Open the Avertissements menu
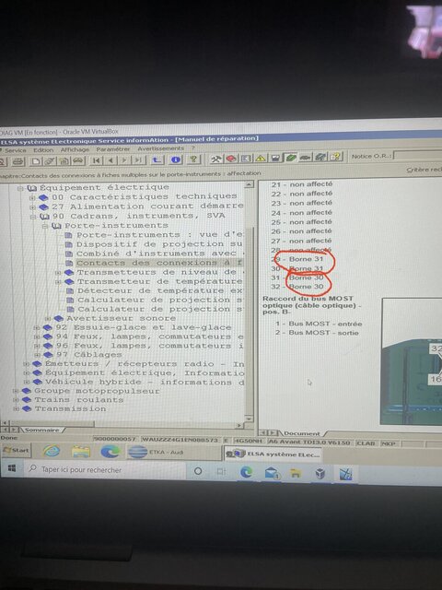Image resolution: width=442 pixels, height=590 pixels. point(160,148)
